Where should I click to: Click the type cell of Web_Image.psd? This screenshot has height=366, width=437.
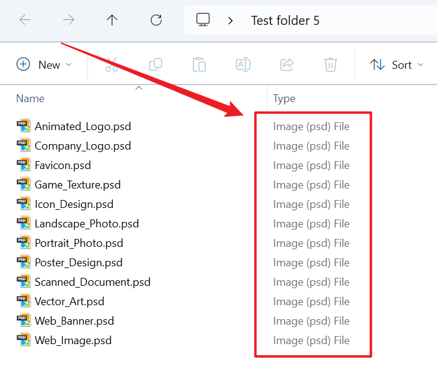coord(311,340)
